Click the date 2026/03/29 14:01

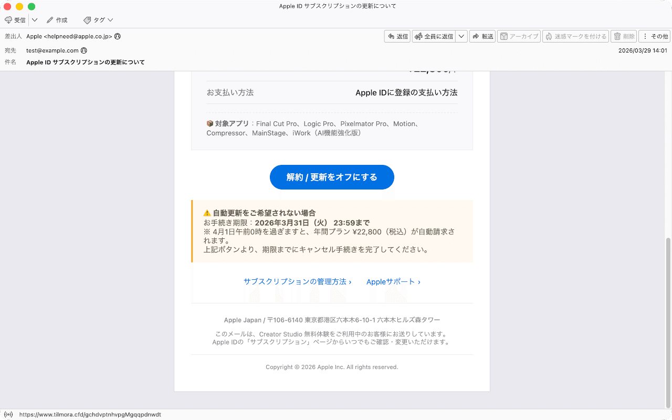(x=643, y=50)
